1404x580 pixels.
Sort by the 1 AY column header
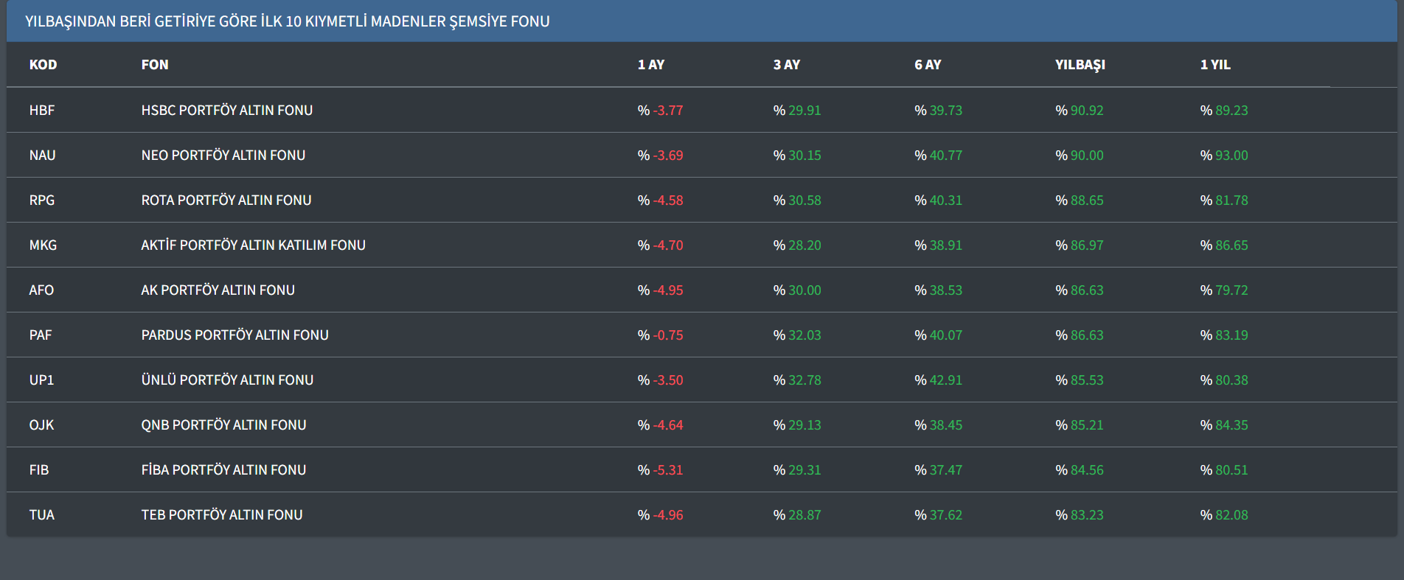point(650,65)
